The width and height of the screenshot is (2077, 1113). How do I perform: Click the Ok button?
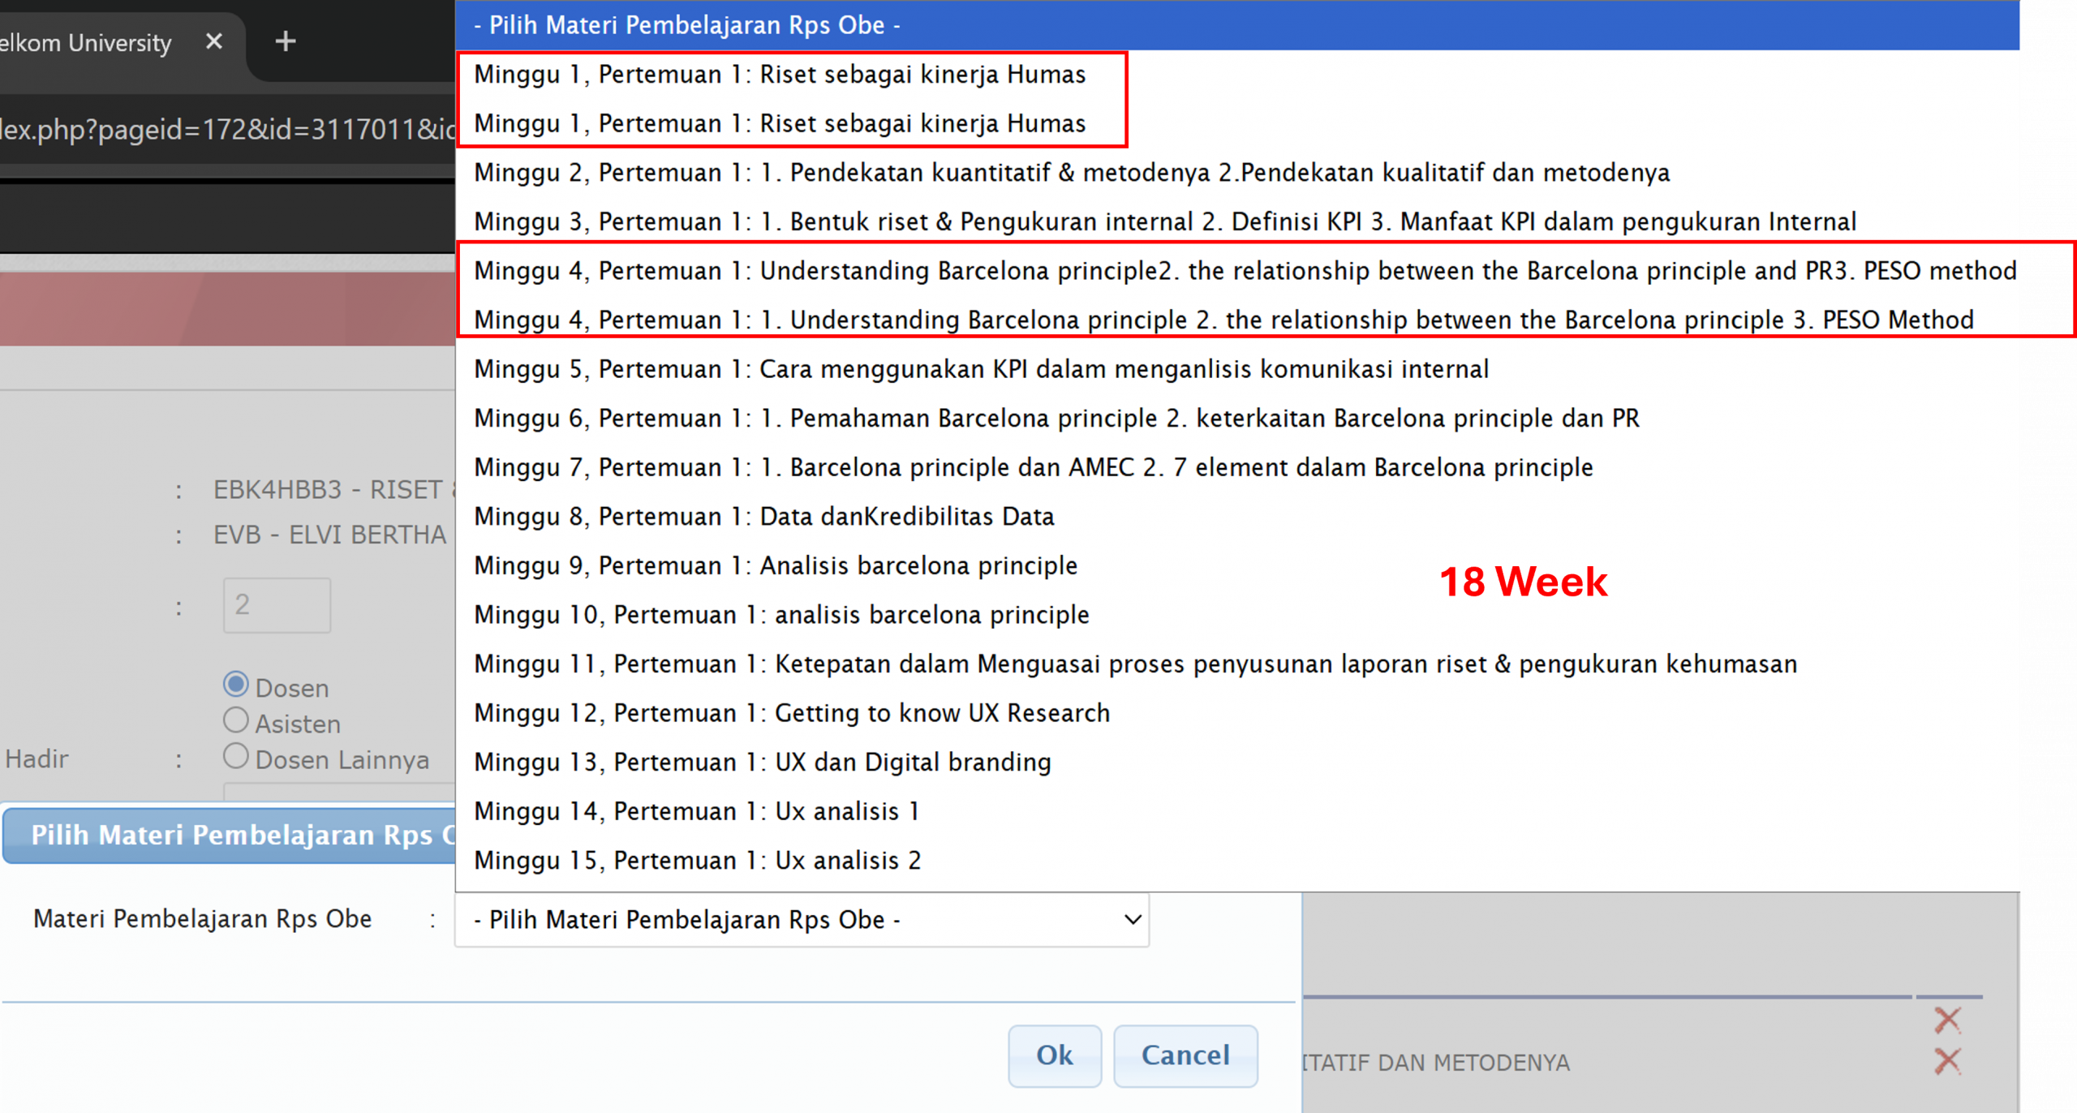click(x=1055, y=1055)
